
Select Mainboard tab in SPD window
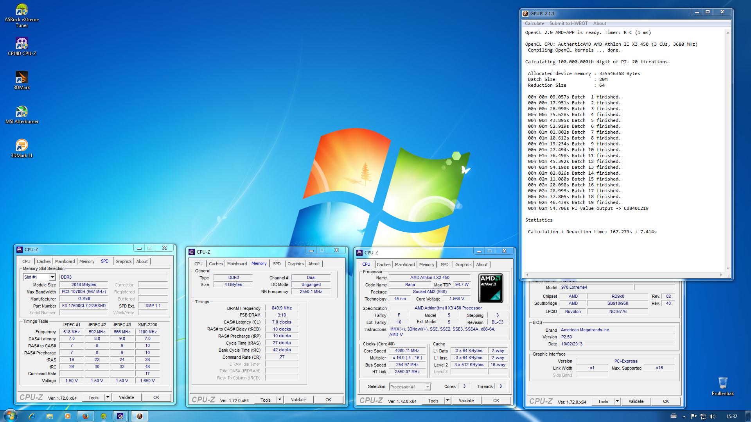tap(65, 261)
